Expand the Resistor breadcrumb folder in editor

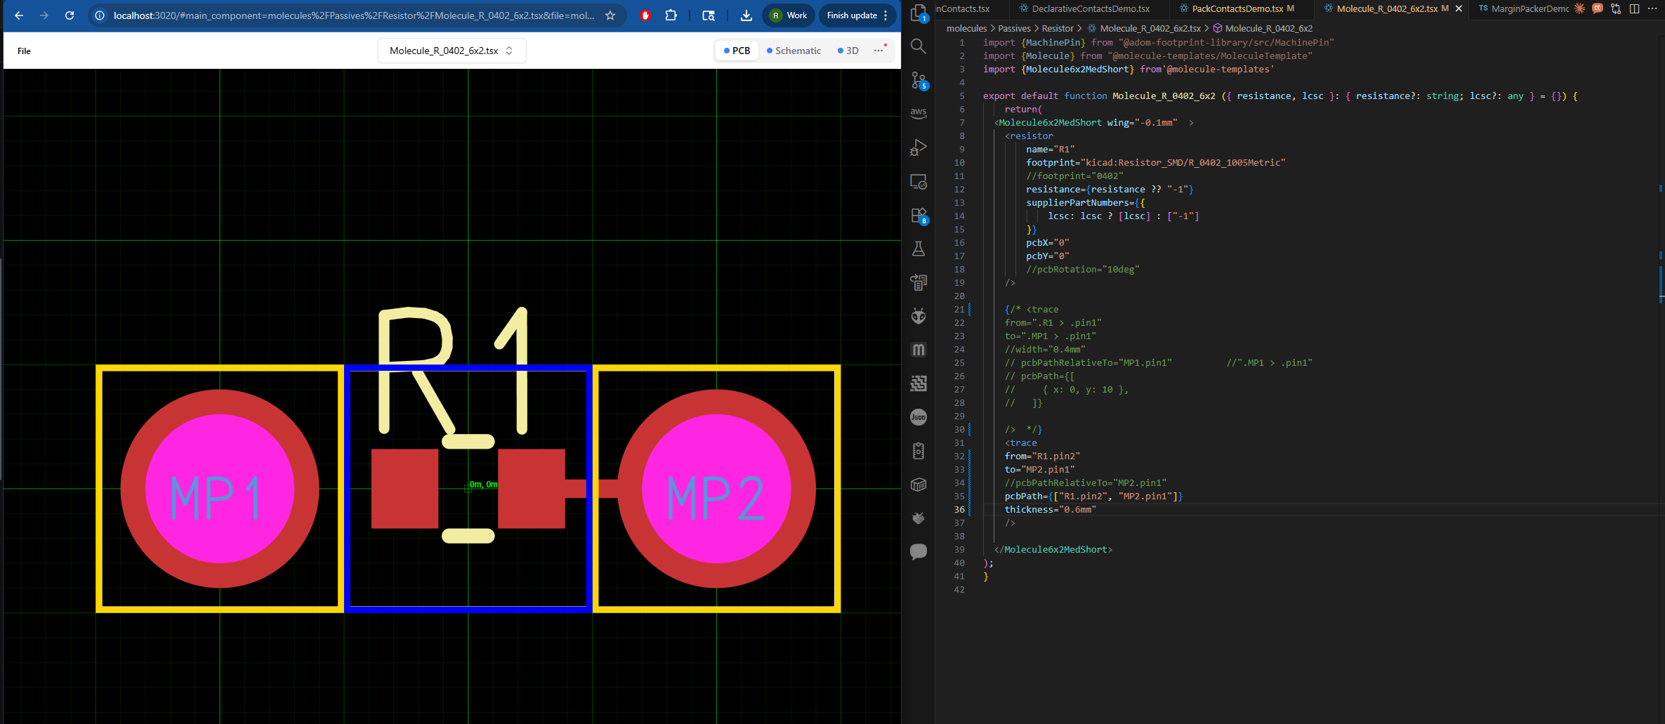click(x=1057, y=29)
